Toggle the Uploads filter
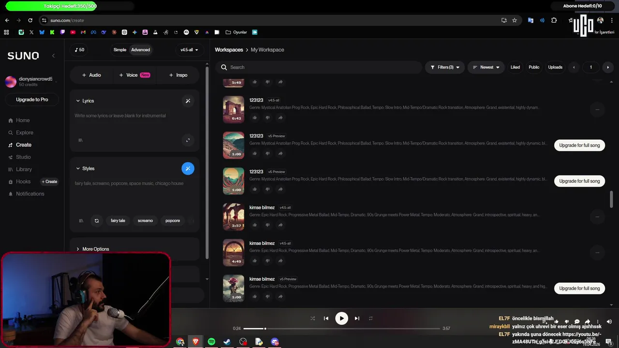Viewport: 619px width, 348px height. point(555,67)
